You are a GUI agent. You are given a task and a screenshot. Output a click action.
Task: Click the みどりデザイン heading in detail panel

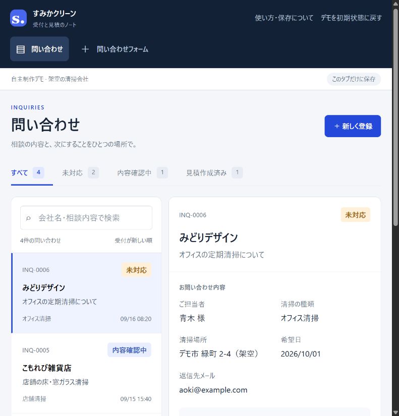tap(208, 237)
